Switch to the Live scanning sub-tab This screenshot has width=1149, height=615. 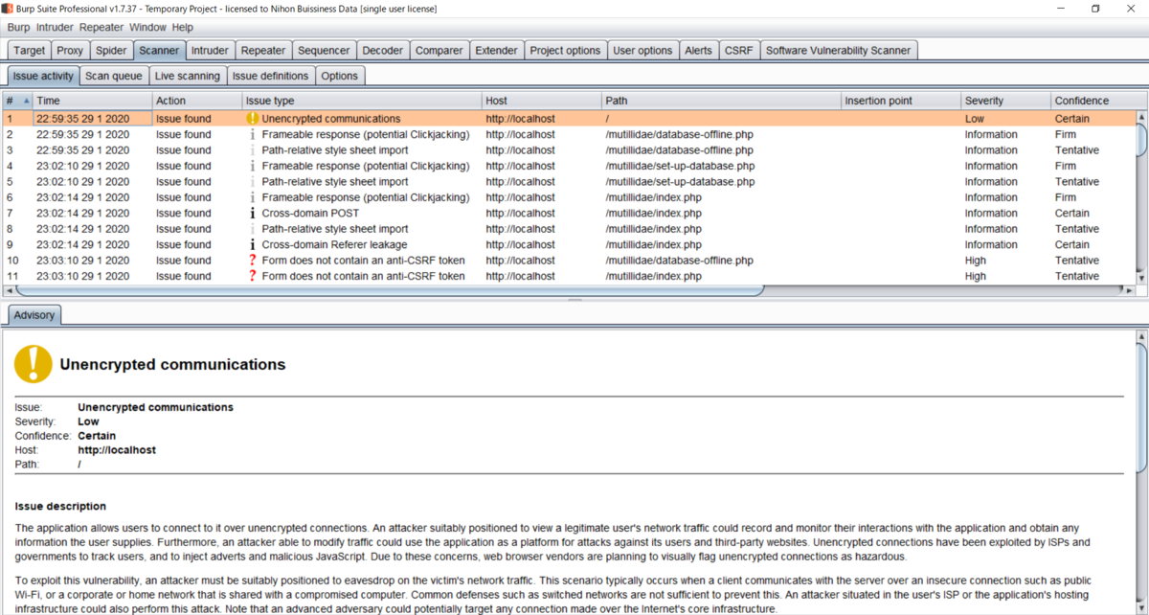coord(187,76)
